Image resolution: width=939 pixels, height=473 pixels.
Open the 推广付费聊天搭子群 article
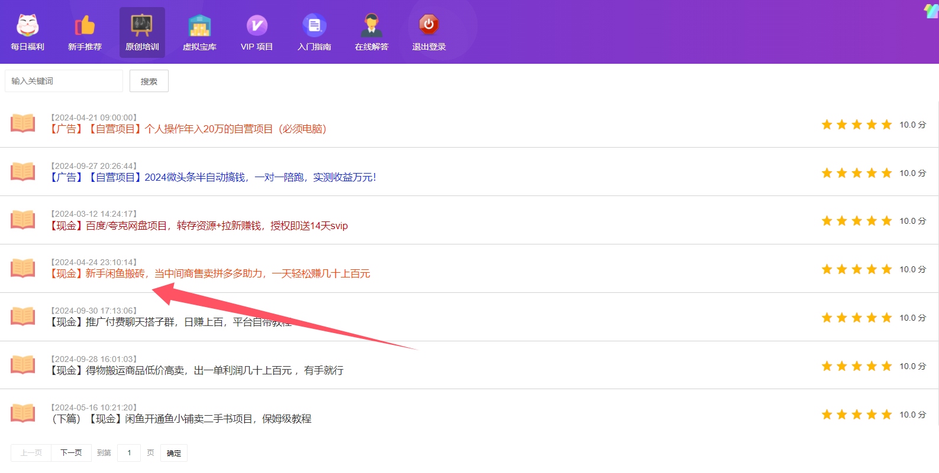tap(171, 322)
